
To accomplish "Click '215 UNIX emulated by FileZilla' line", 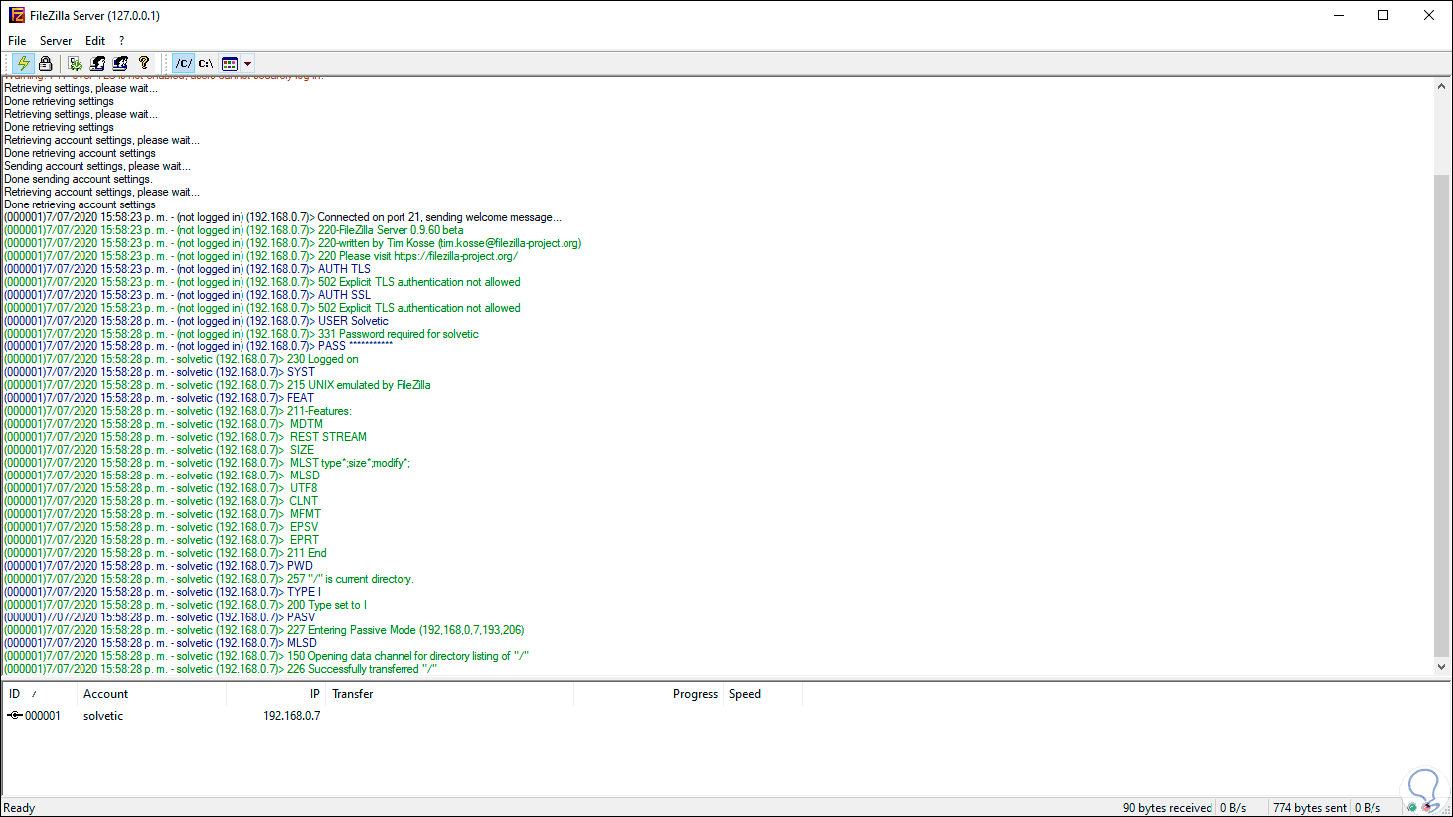I will tap(218, 385).
